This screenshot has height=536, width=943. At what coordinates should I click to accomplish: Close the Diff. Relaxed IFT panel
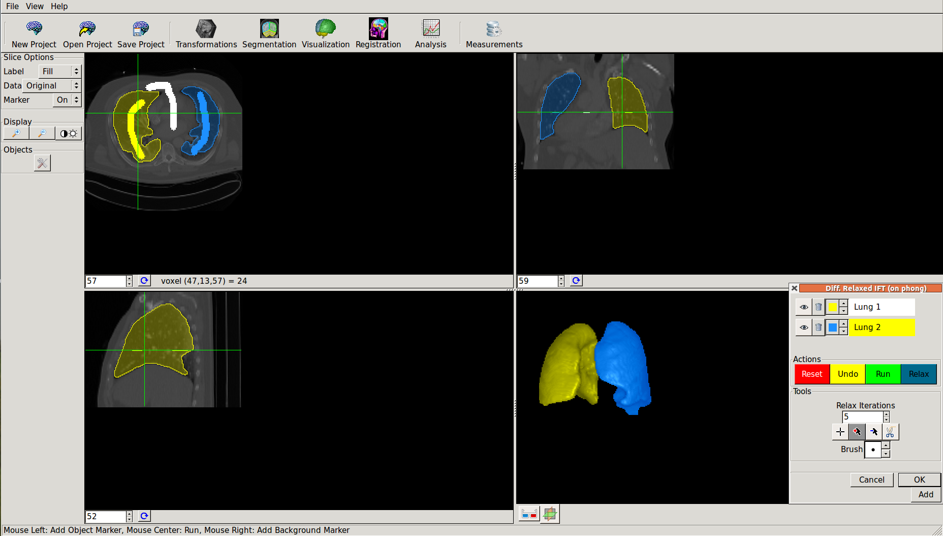795,288
